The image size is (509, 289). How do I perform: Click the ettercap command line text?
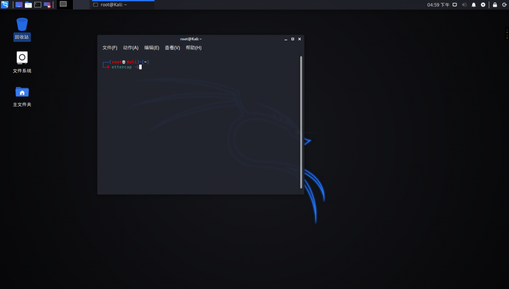coord(125,67)
